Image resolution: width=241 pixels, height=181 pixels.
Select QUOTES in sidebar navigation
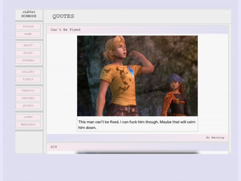pos(28,106)
